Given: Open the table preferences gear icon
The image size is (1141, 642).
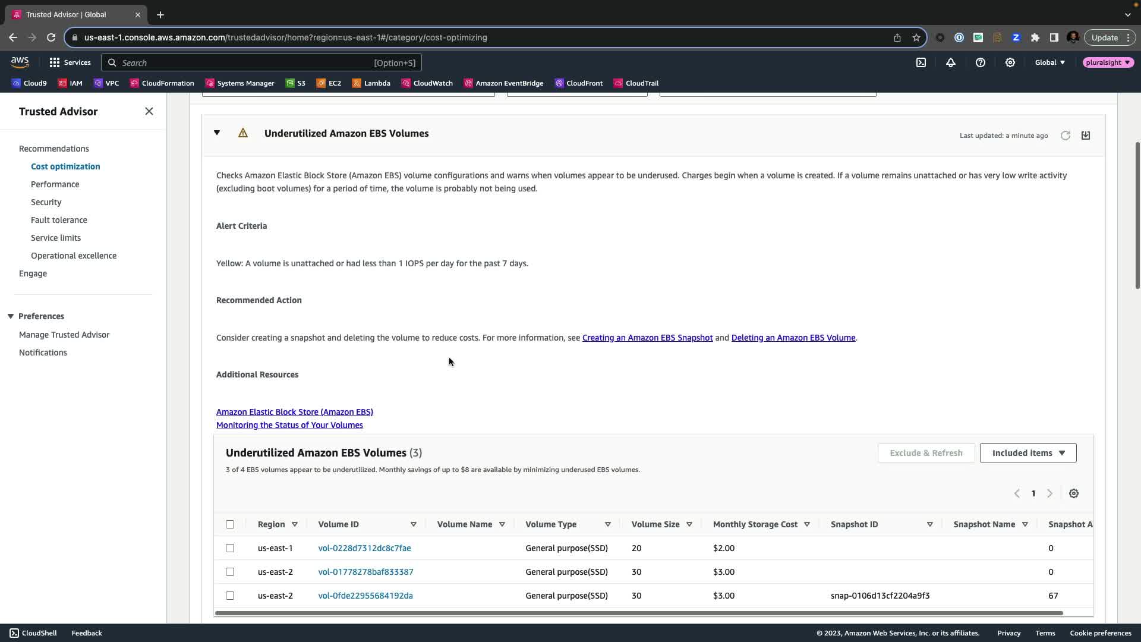Looking at the screenshot, I should coord(1074,493).
